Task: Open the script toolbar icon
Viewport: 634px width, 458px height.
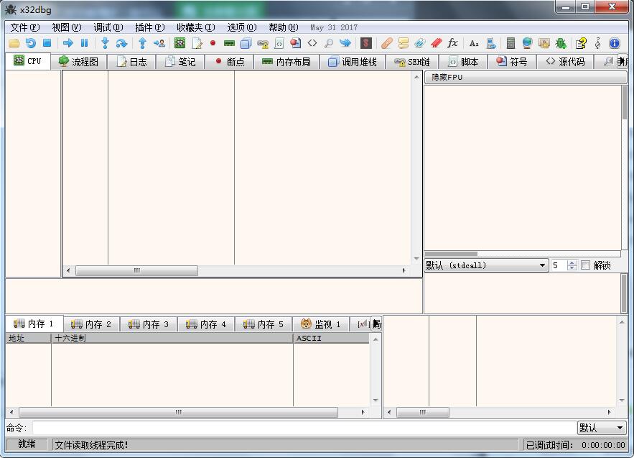Action: 279,43
